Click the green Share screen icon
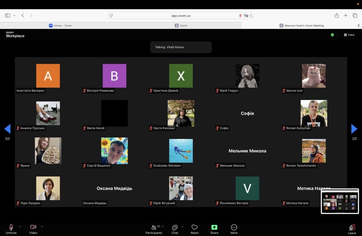The height and width of the screenshot is (236, 362). click(214, 227)
